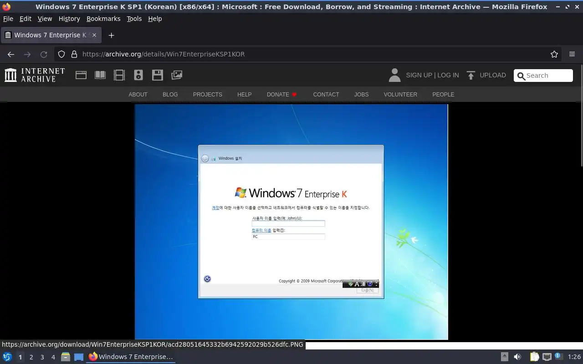The image size is (583, 364).
Task: Open the History menu
Action: point(69,19)
